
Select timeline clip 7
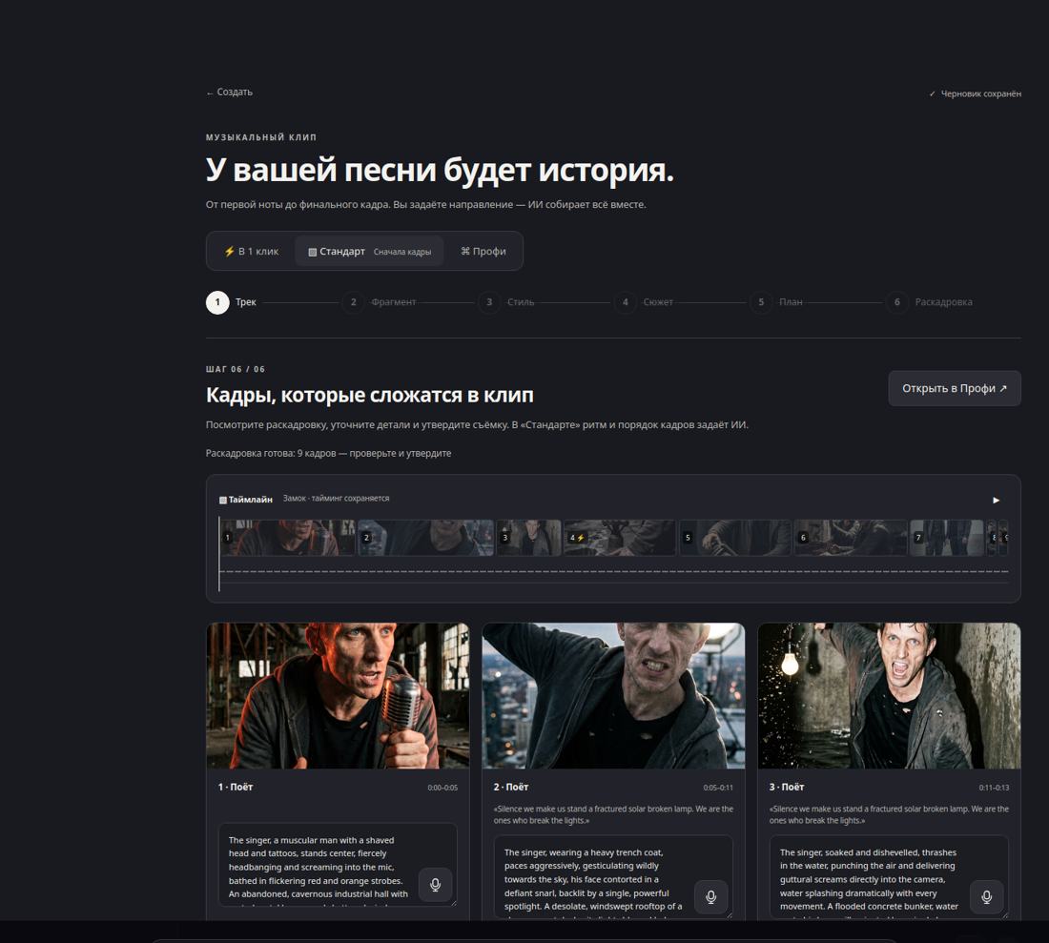tap(947, 538)
